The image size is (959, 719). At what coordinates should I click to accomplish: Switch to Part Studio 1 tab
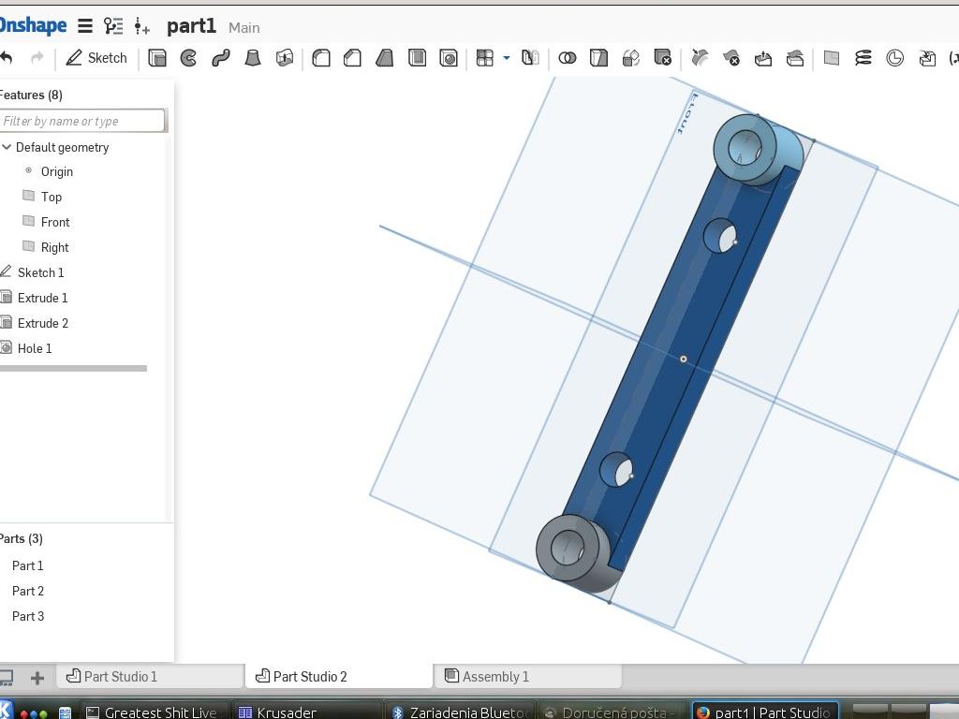(x=120, y=676)
